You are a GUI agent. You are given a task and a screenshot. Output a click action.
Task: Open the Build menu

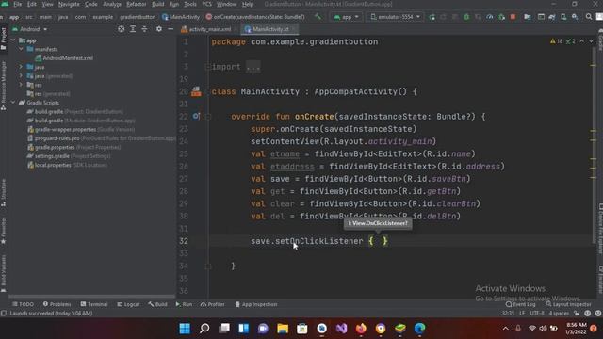157,4
